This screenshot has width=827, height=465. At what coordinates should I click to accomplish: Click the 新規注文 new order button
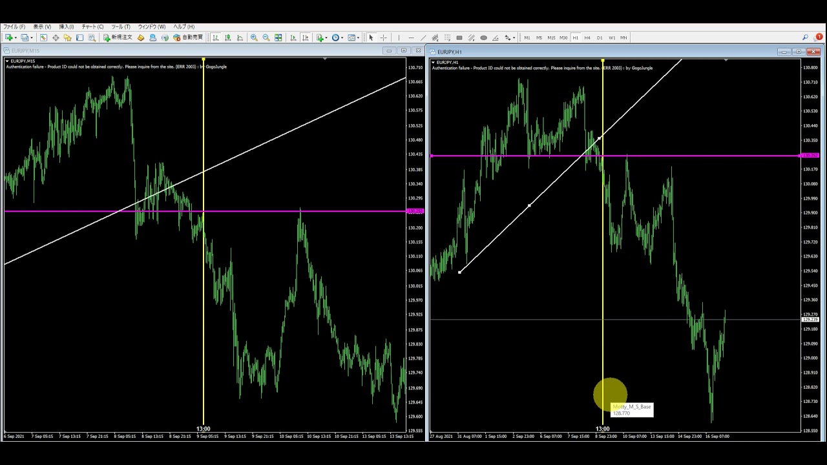(x=118, y=37)
